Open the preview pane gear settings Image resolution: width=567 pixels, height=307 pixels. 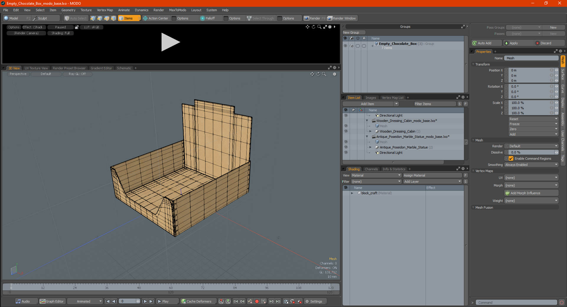tap(330, 27)
